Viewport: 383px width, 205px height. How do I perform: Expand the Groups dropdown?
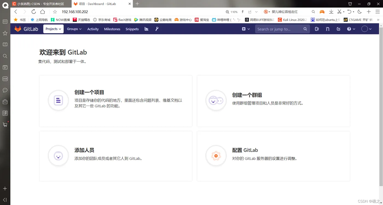(74, 29)
